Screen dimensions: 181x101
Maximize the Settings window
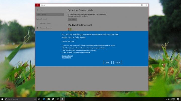[142, 5]
